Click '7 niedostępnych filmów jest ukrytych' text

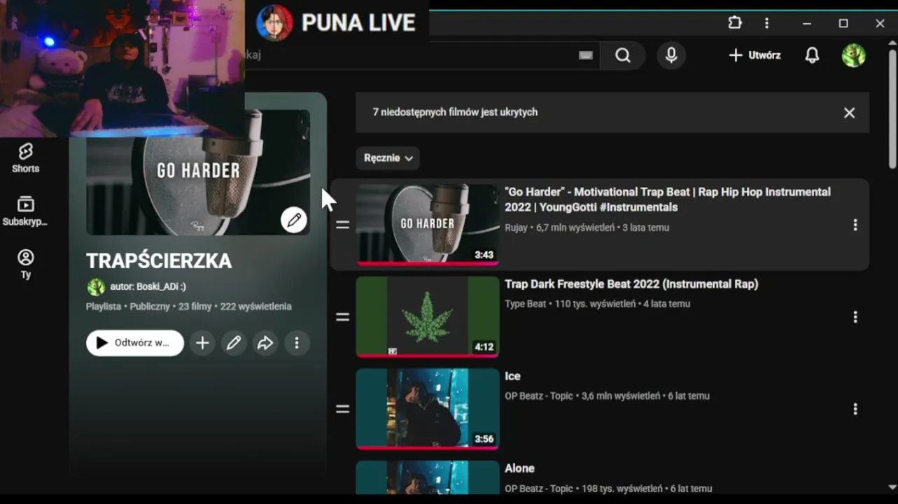pyautogui.click(x=455, y=112)
